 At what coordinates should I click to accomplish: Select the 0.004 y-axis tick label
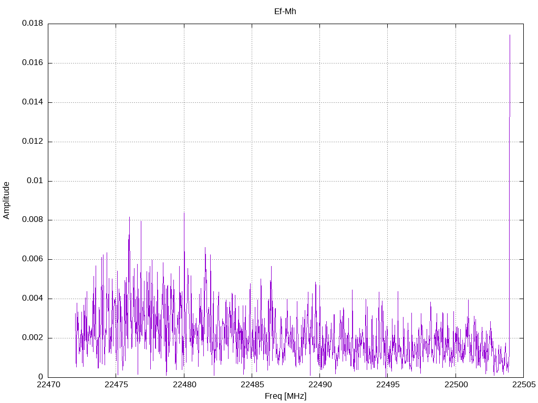pos(32,299)
